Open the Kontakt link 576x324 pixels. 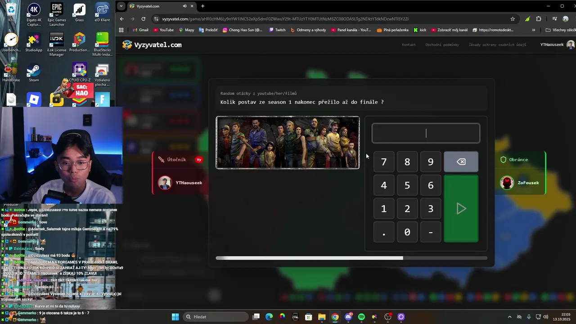coord(409,45)
